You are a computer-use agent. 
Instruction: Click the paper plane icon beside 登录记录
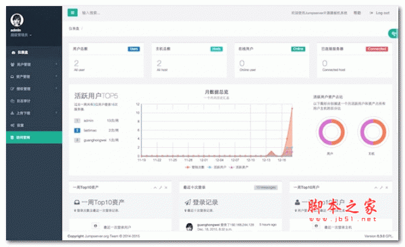tap(188, 202)
